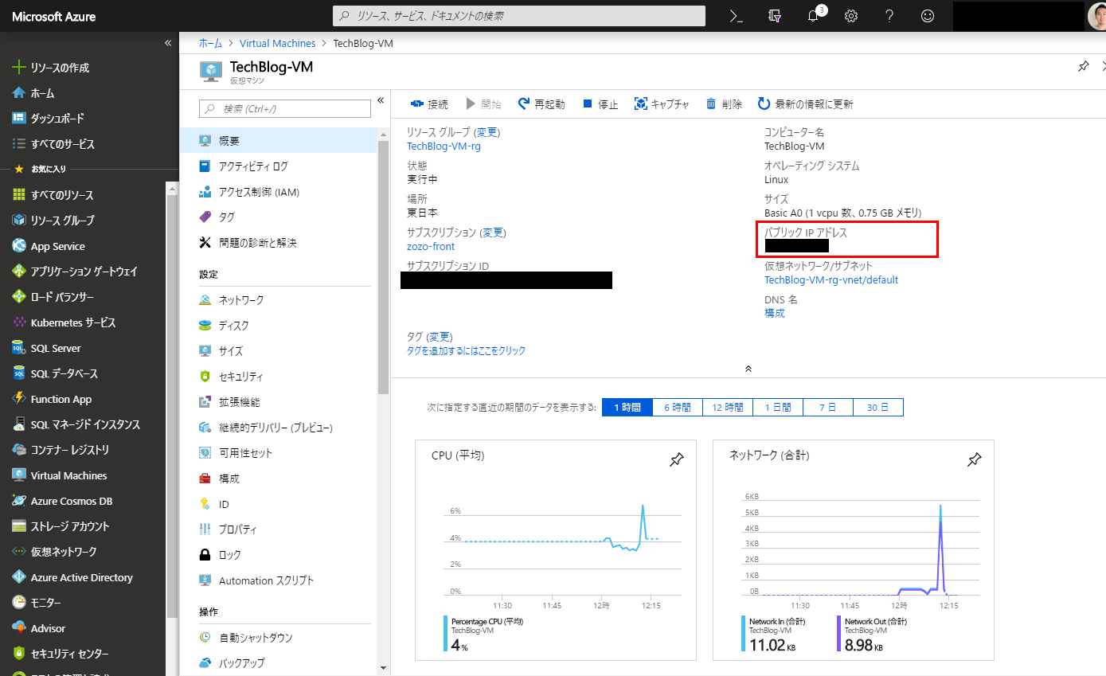Send feedback via the smiley icon
1106x676 pixels.
click(927, 16)
